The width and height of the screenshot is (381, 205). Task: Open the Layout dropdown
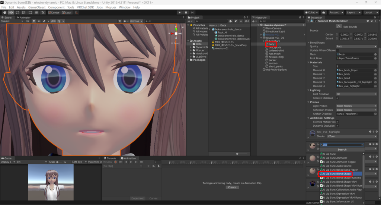click(371, 12)
